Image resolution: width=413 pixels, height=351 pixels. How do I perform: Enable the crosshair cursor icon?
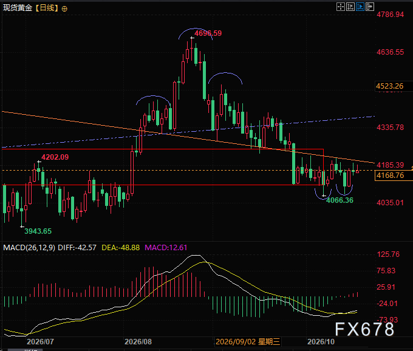341,7
